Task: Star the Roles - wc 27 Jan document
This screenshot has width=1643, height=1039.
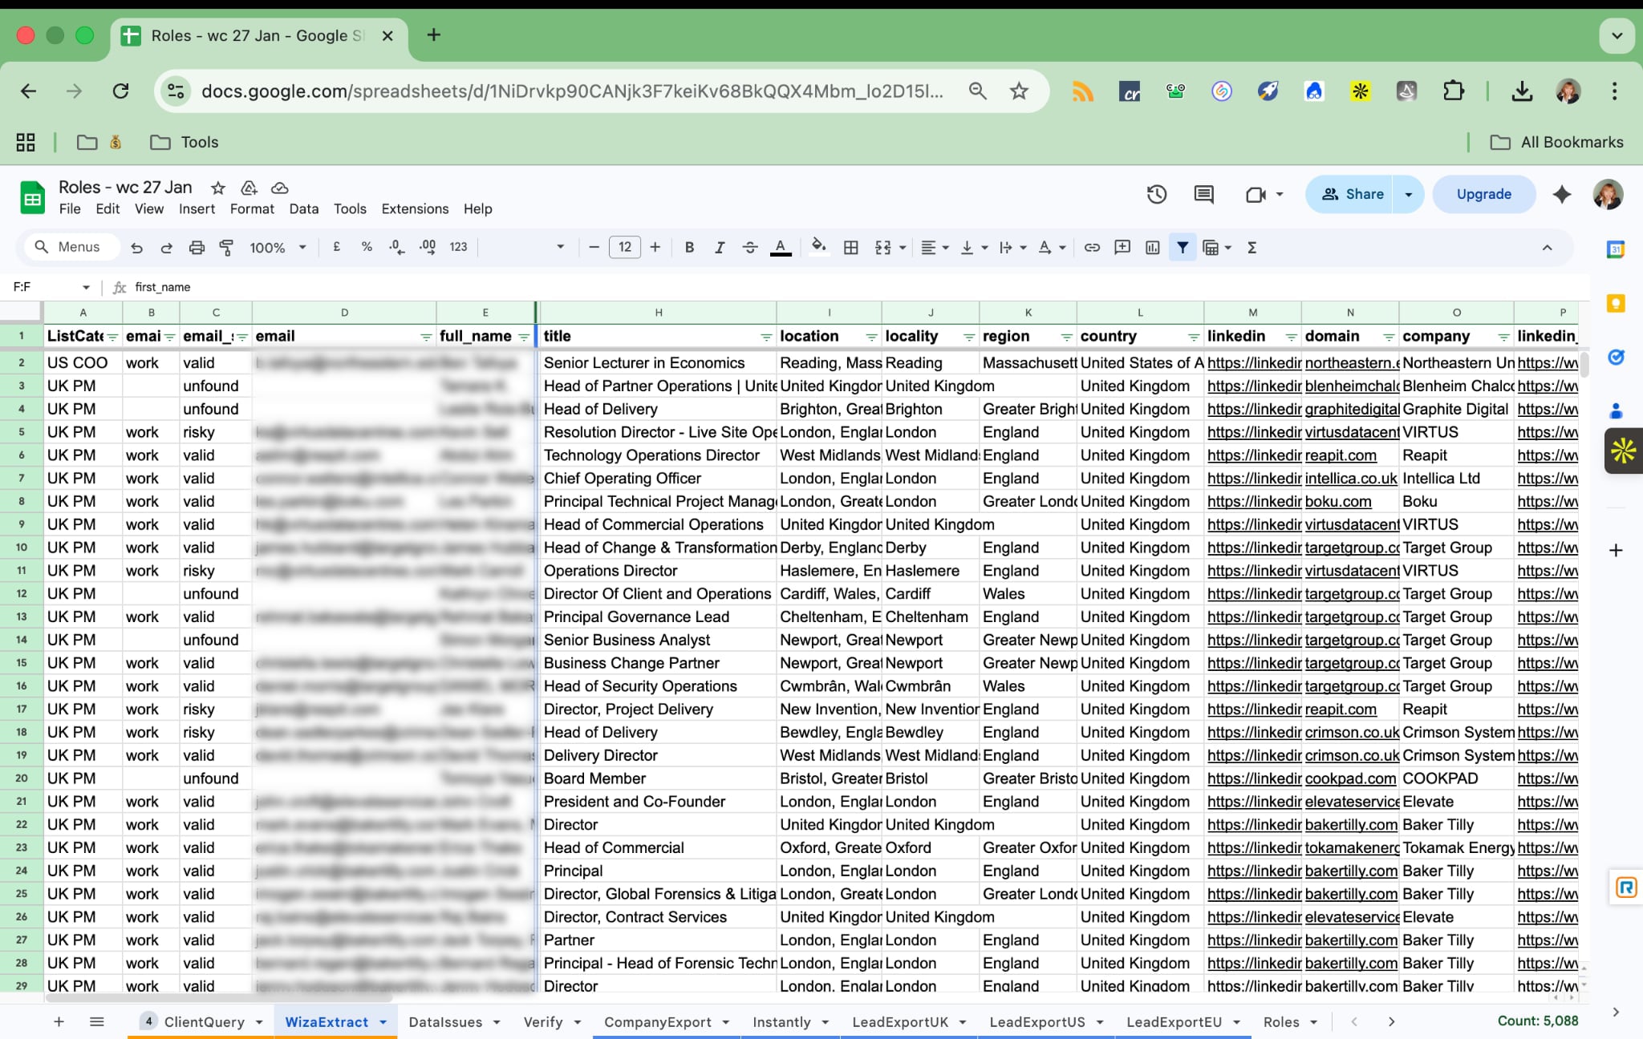Action: [x=217, y=188]
